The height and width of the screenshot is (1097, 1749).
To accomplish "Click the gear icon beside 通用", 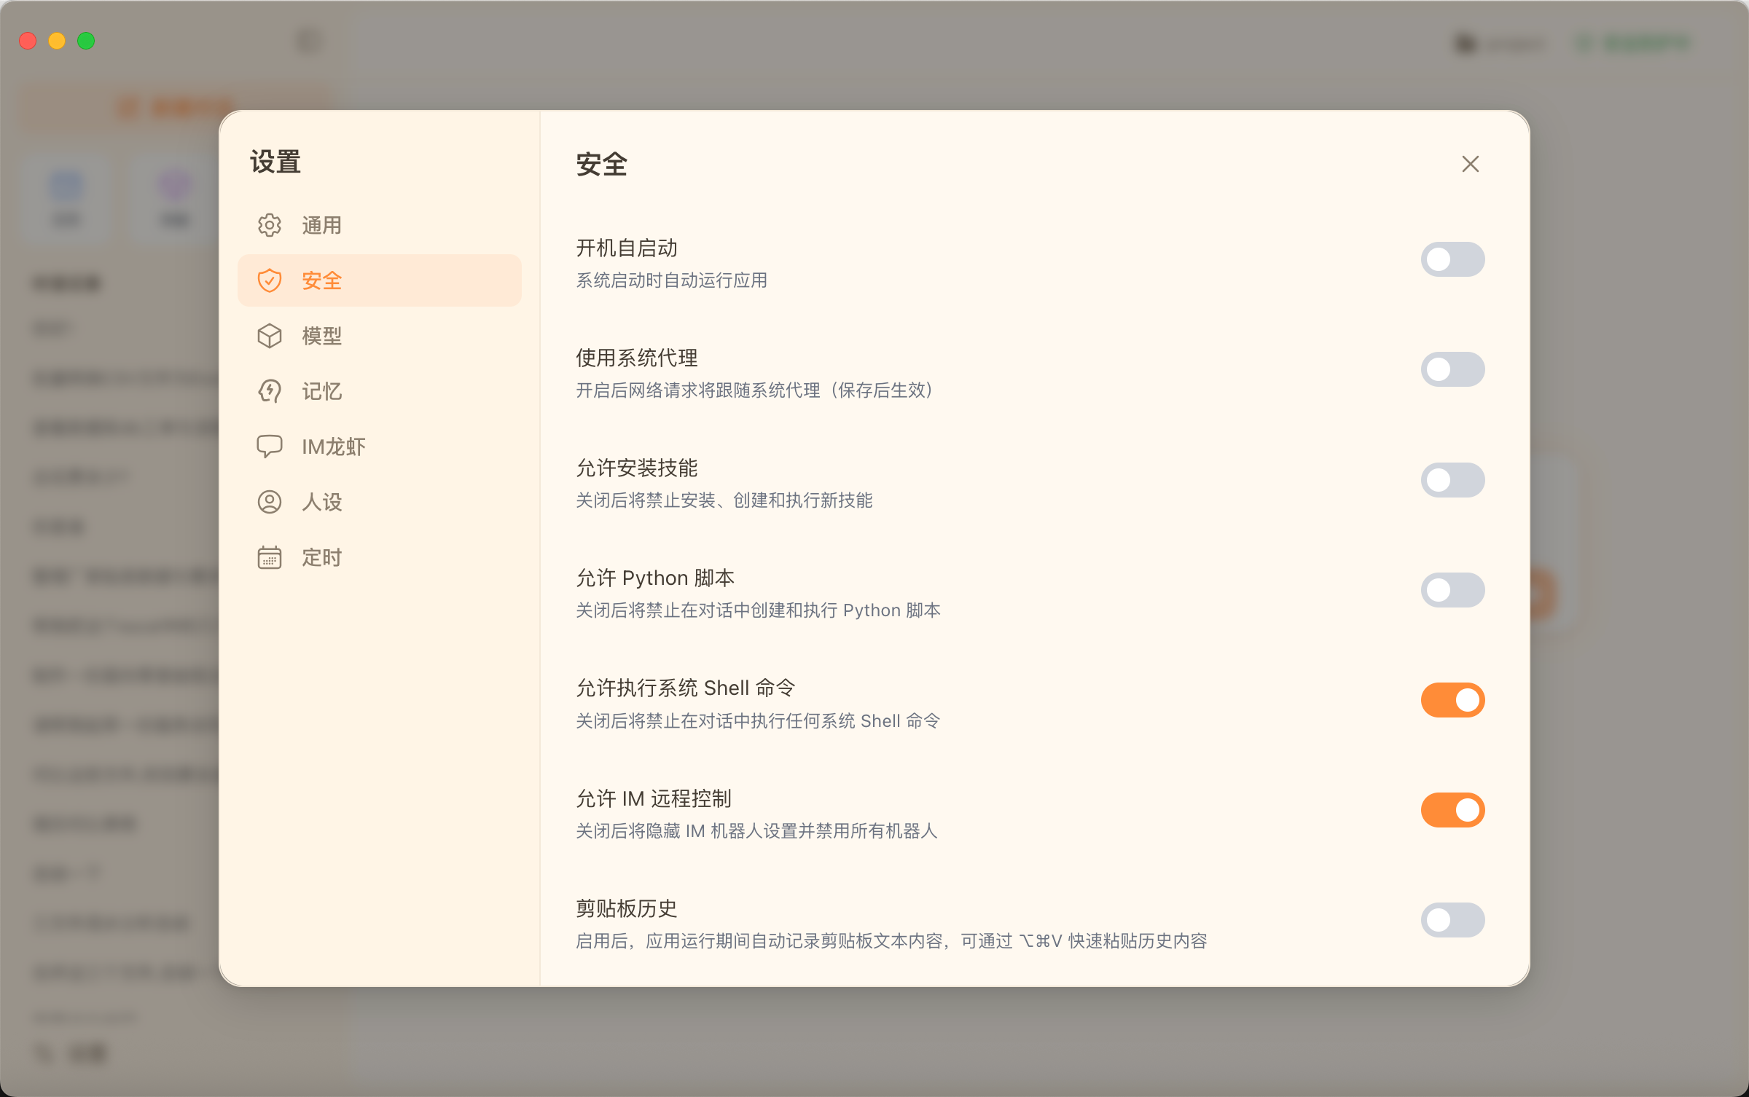I will point(270,225).
